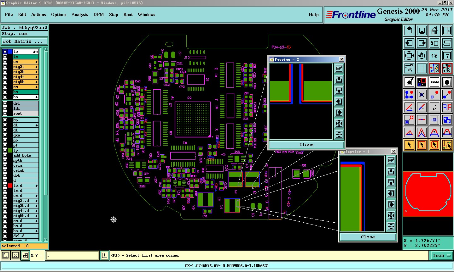Toggle checkbox for layer sig4t
The image size is (454, 272).
click(5, 77)
